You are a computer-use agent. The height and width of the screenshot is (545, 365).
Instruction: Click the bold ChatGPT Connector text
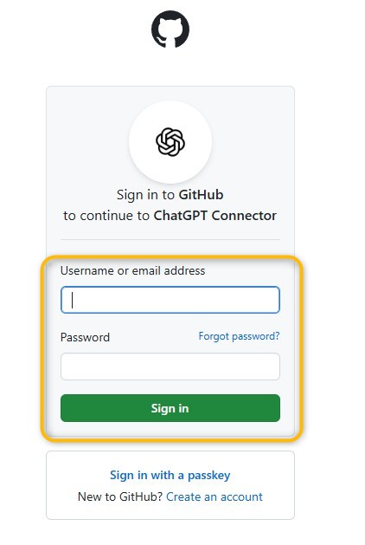pyautogui.click(x=215, y=216)
